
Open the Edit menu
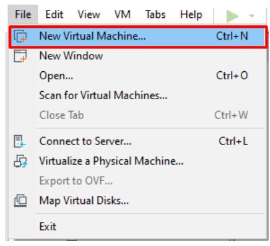(54, 15)
